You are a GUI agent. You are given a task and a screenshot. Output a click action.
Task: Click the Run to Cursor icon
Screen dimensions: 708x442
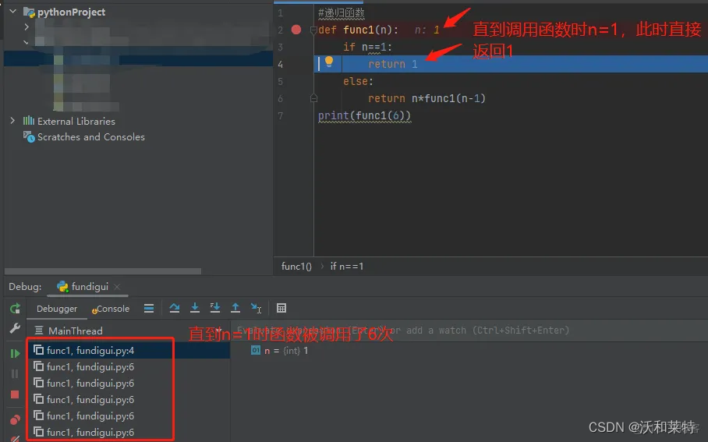point(256,308)
